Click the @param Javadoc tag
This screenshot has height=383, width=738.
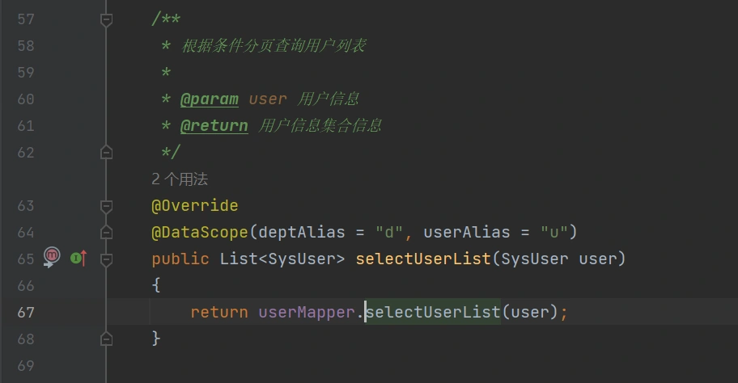click(x=209, y=99)
